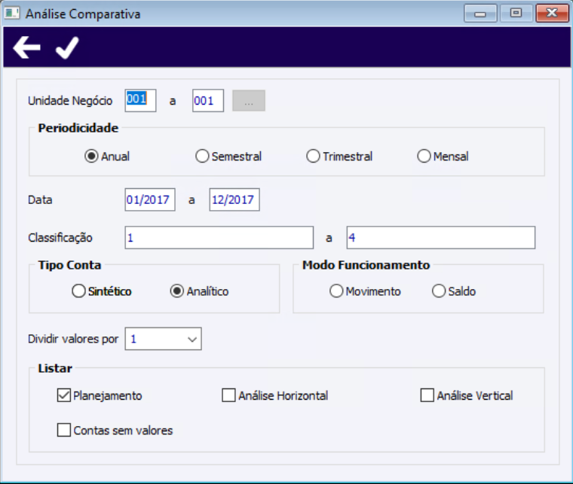This screenshot has width=573, height=484.
Task: Click the end date field 12/2017
Action: pyautogui.click(x=234, y=199)
